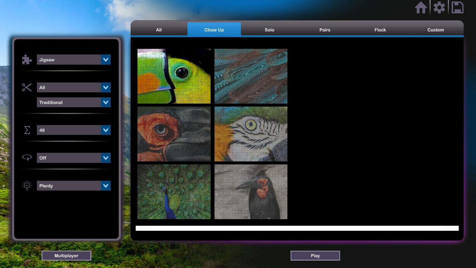Click the horizontal scrollbar below the thumbnails

click(x=297, y=228)
